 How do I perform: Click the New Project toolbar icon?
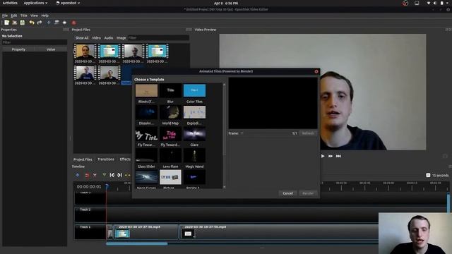pos(6,23)
